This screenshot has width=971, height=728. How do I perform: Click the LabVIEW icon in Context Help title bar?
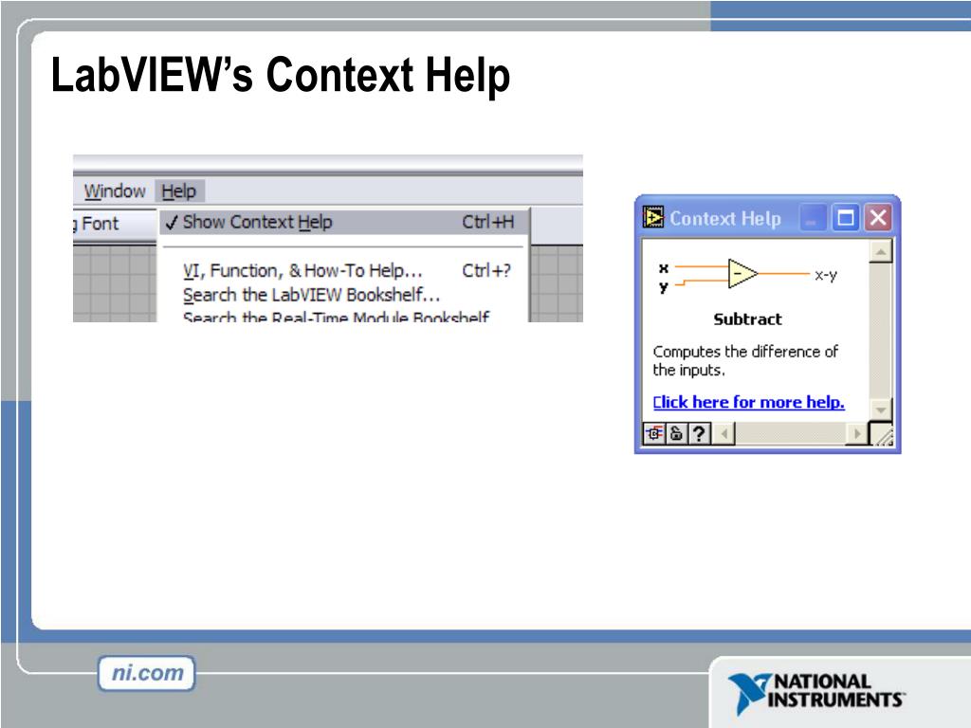tap(652, 217)
